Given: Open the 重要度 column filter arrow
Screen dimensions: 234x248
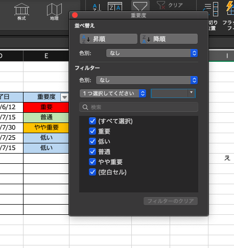Looking at the screenshot, I should [x=64, y=97].
